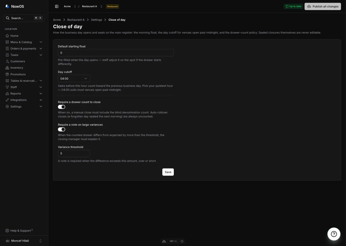346x246 pixels.
Task: Expand the Integrations chevron
Action: tap(41, 100)
